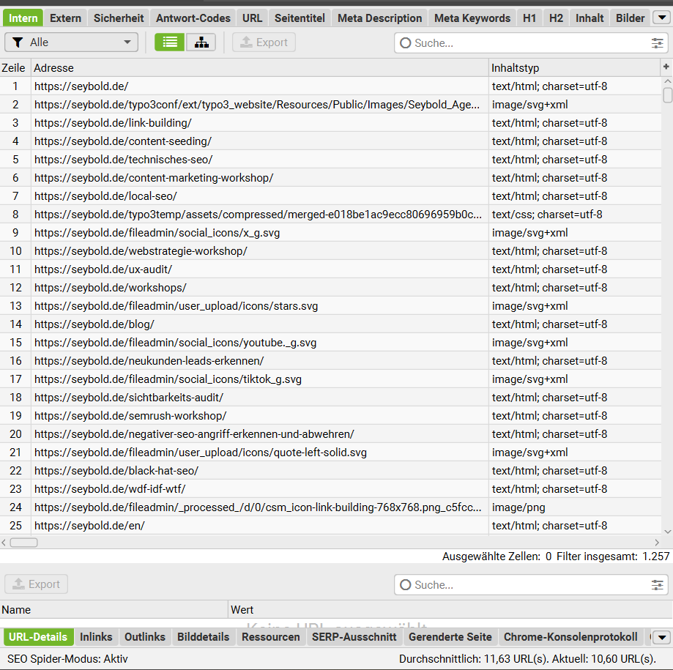Select row https://seybold.de/ux-audit/
This screenshot has height=670, width=673.
coord(330,269)
